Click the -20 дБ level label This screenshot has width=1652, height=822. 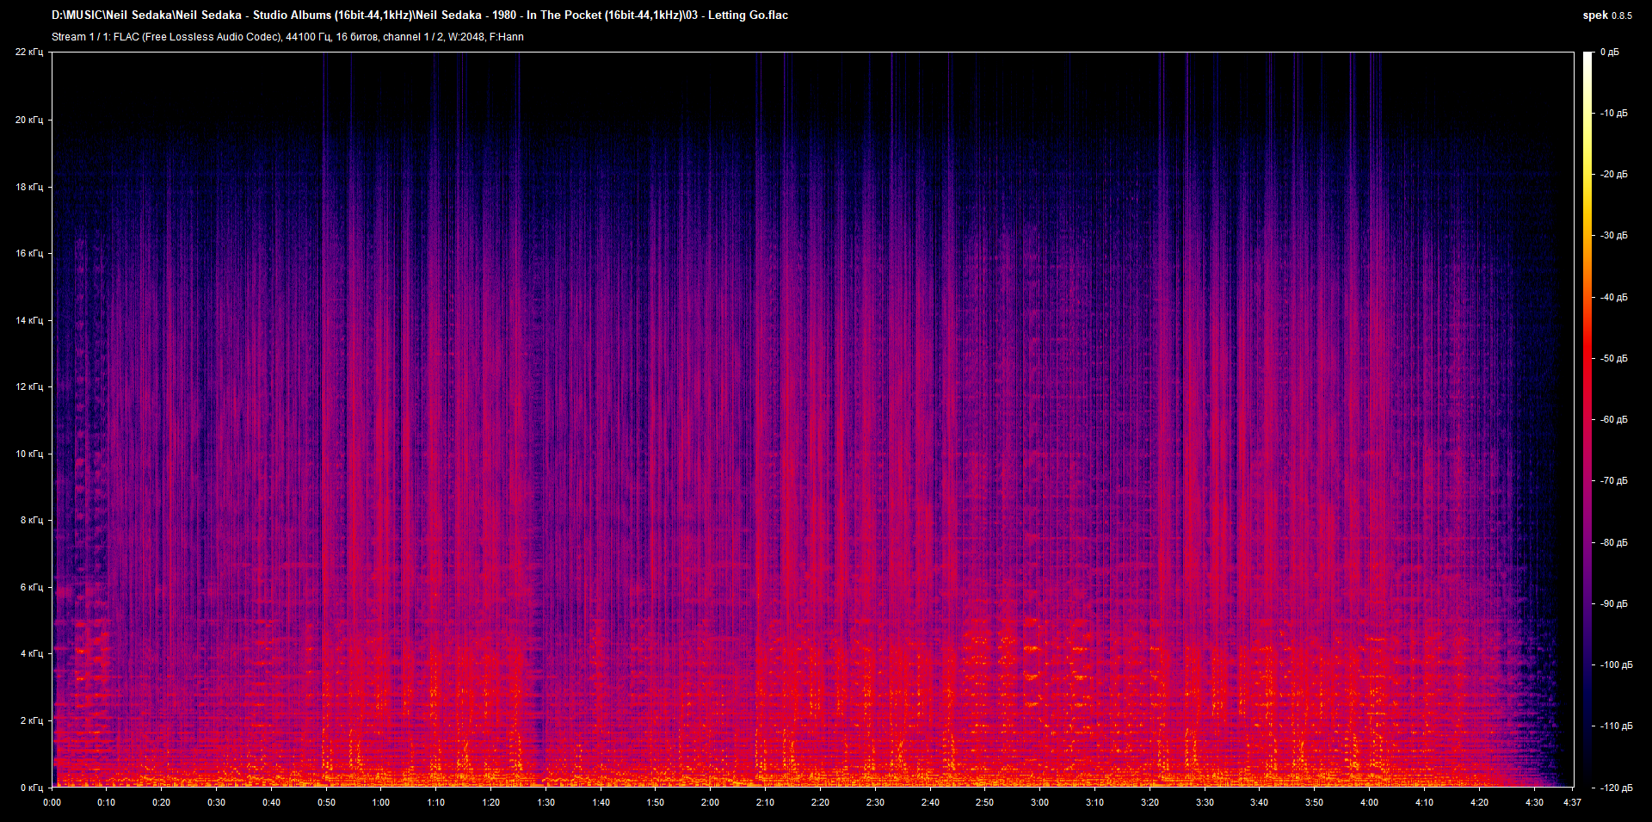[1612, 175]
